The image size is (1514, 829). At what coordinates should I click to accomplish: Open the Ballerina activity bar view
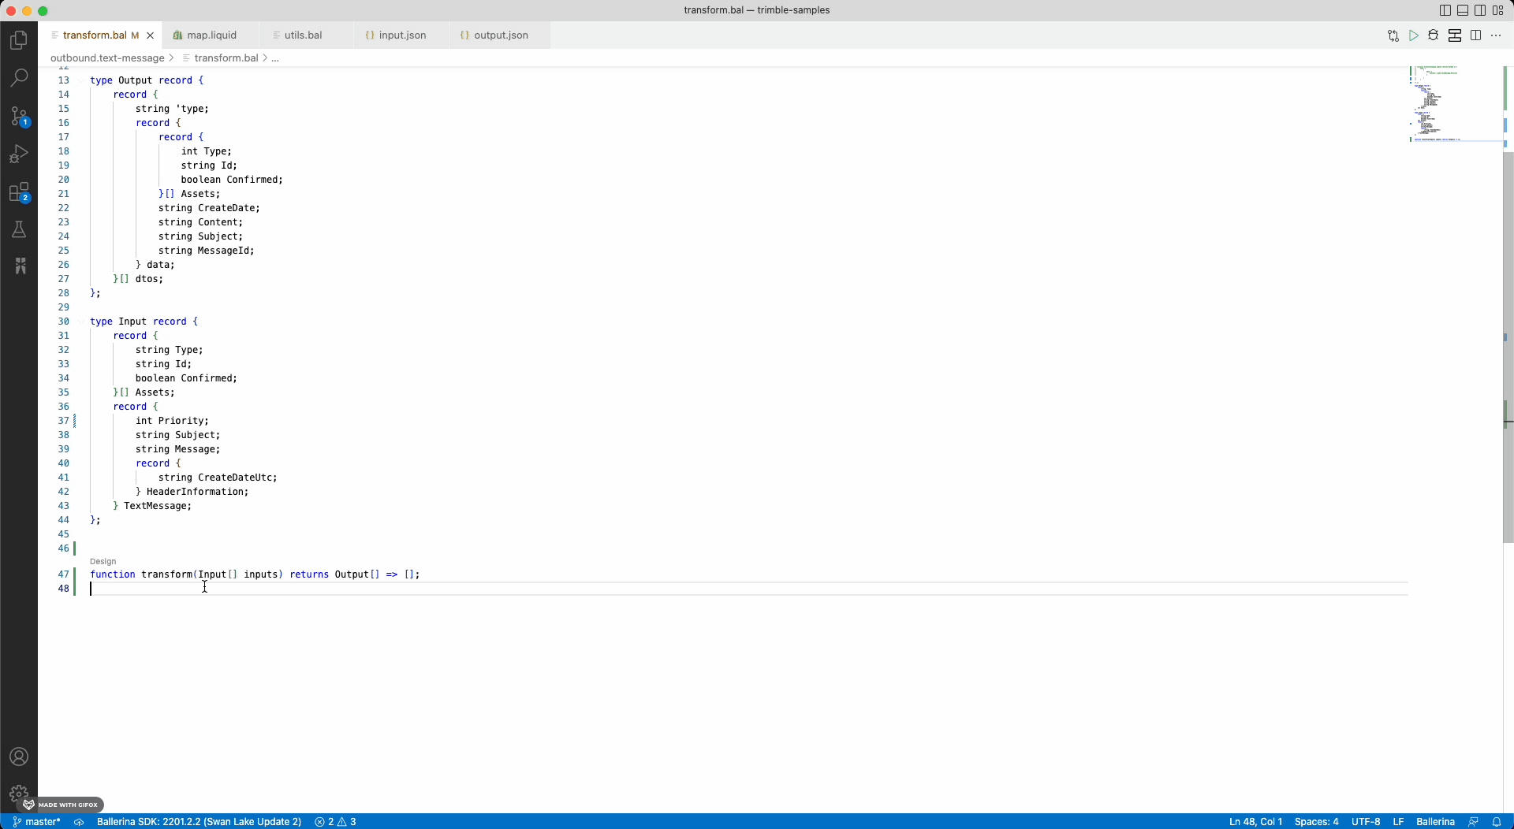pyautogui.click(x=19, y=266)
